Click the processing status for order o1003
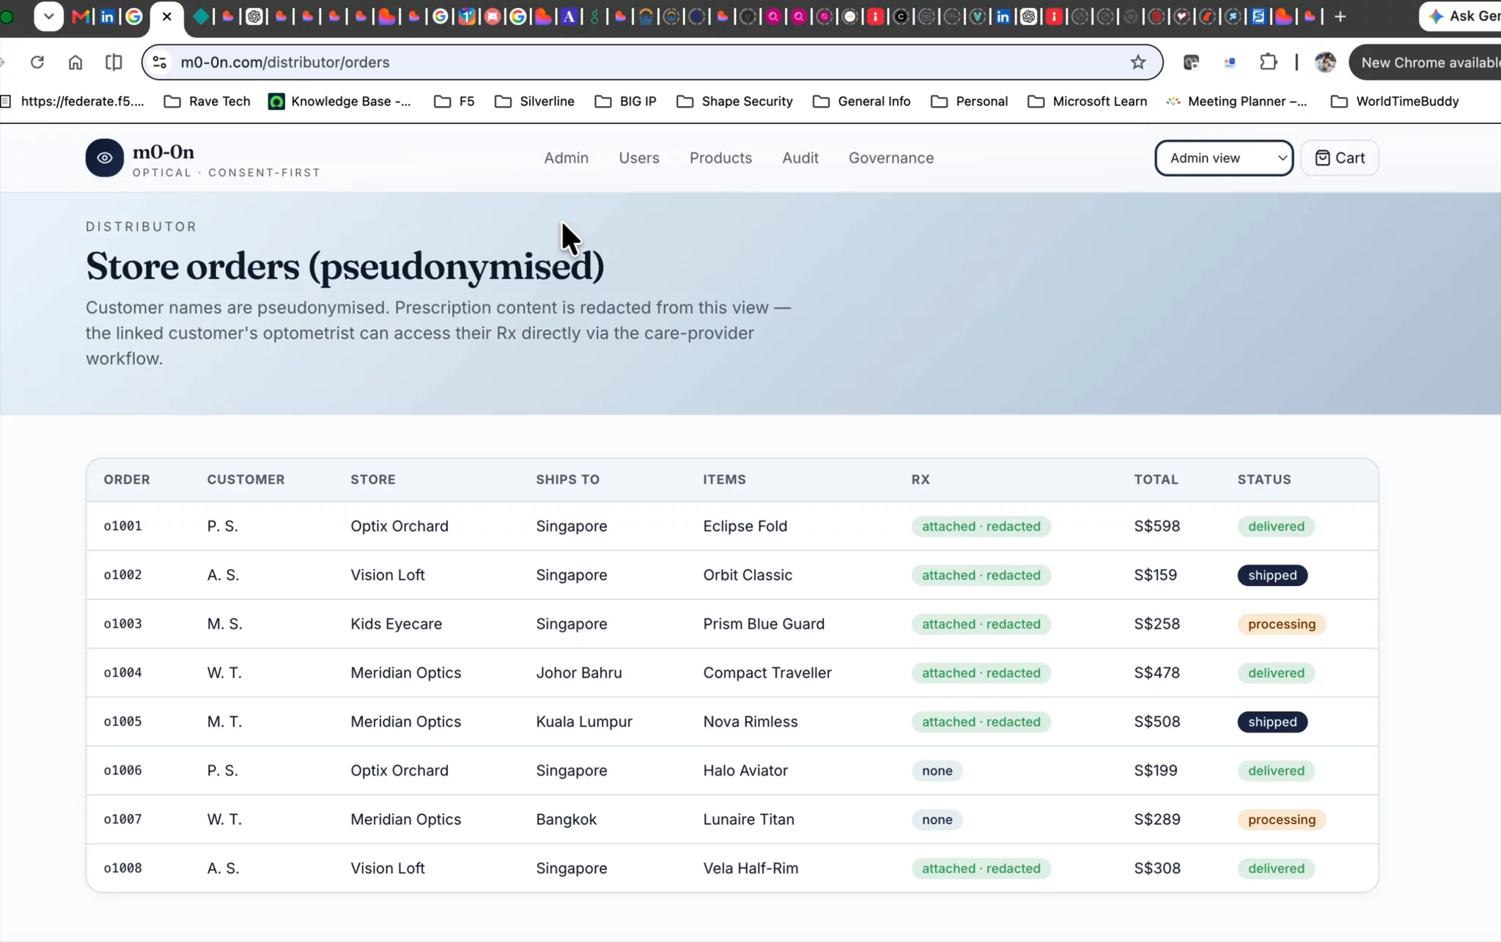The height and width of the screenshot is (942, 1501). (1281, 624)
